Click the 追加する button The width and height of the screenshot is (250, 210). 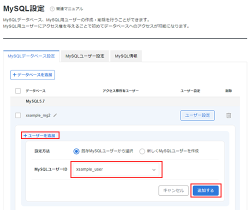click(x=205, y=190)
